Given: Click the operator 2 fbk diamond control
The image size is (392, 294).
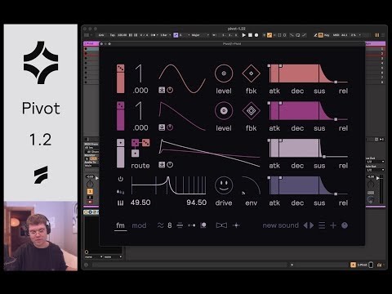Looking at the screenshot, I should pyautogui.click(x=251, y=110).
